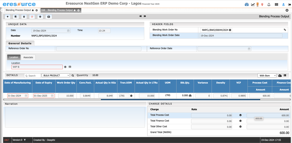Switch to the Associate tab

[x=28, y=57]
